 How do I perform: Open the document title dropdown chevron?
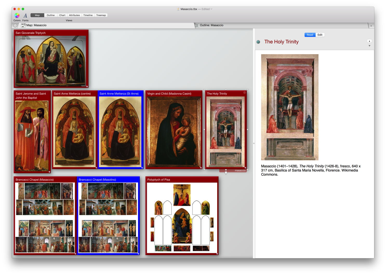[x=211, y=9]
